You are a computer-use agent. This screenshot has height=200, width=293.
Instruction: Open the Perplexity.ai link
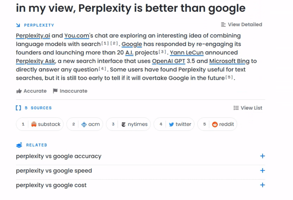click(33, 35)
